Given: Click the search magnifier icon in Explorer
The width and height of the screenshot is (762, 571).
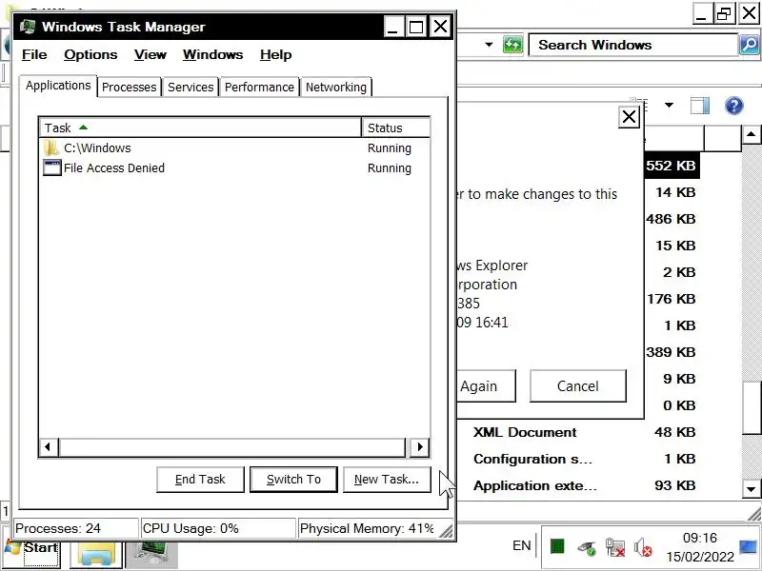Looking at the screenshot, I should pos(750,45).
